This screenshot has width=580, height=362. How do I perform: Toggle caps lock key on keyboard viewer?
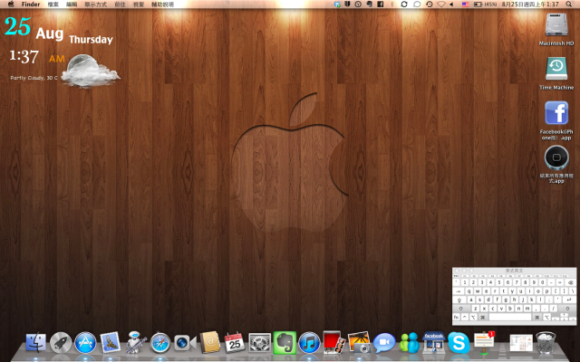tap(459, 300)
